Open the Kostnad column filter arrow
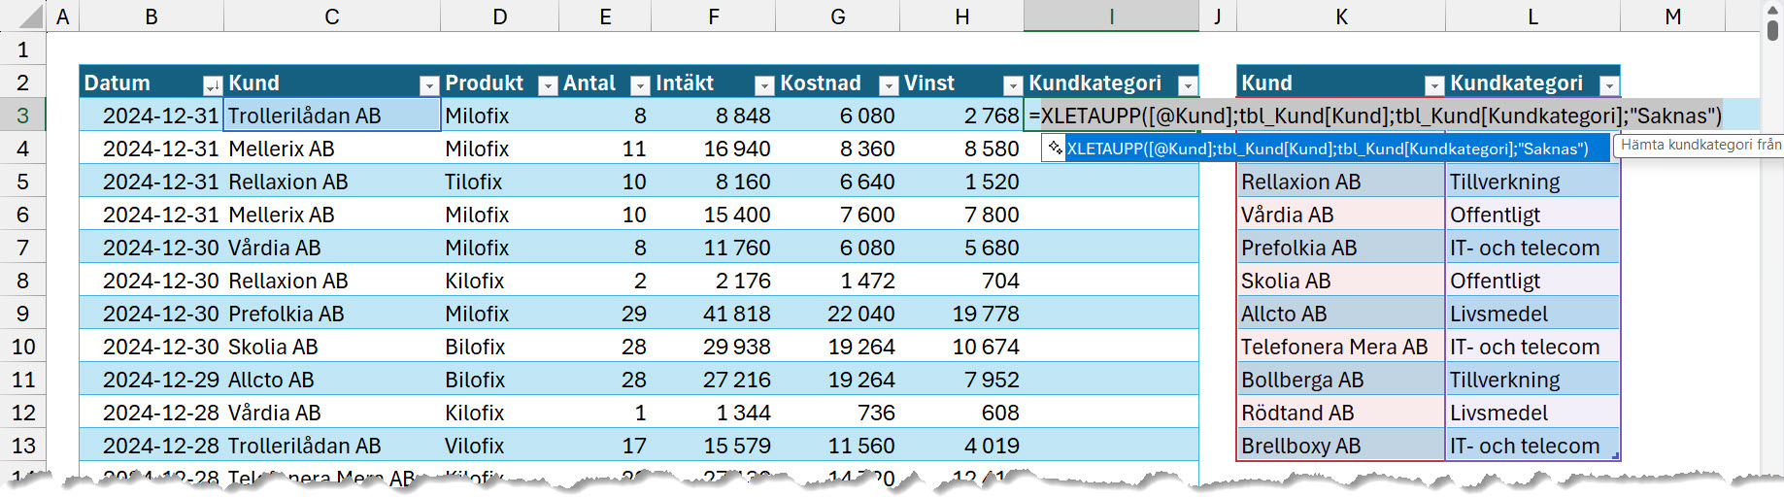The height and width of the screenshot is (497, 1784). pos(889,85)
